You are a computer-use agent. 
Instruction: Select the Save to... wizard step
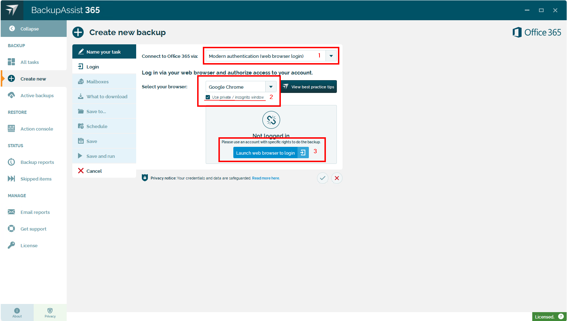[104, 111]
